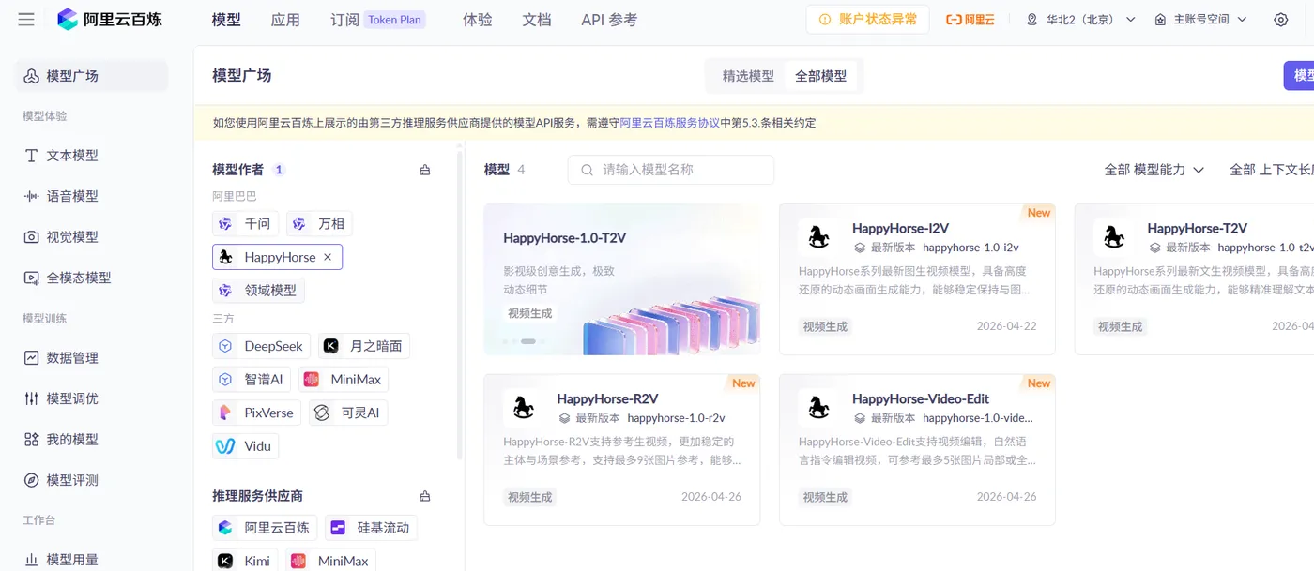Open HappyHorse-1.0-T2V banner
Image resolution: width=1314 pixels, height=571 pixels.
point(622,279)
